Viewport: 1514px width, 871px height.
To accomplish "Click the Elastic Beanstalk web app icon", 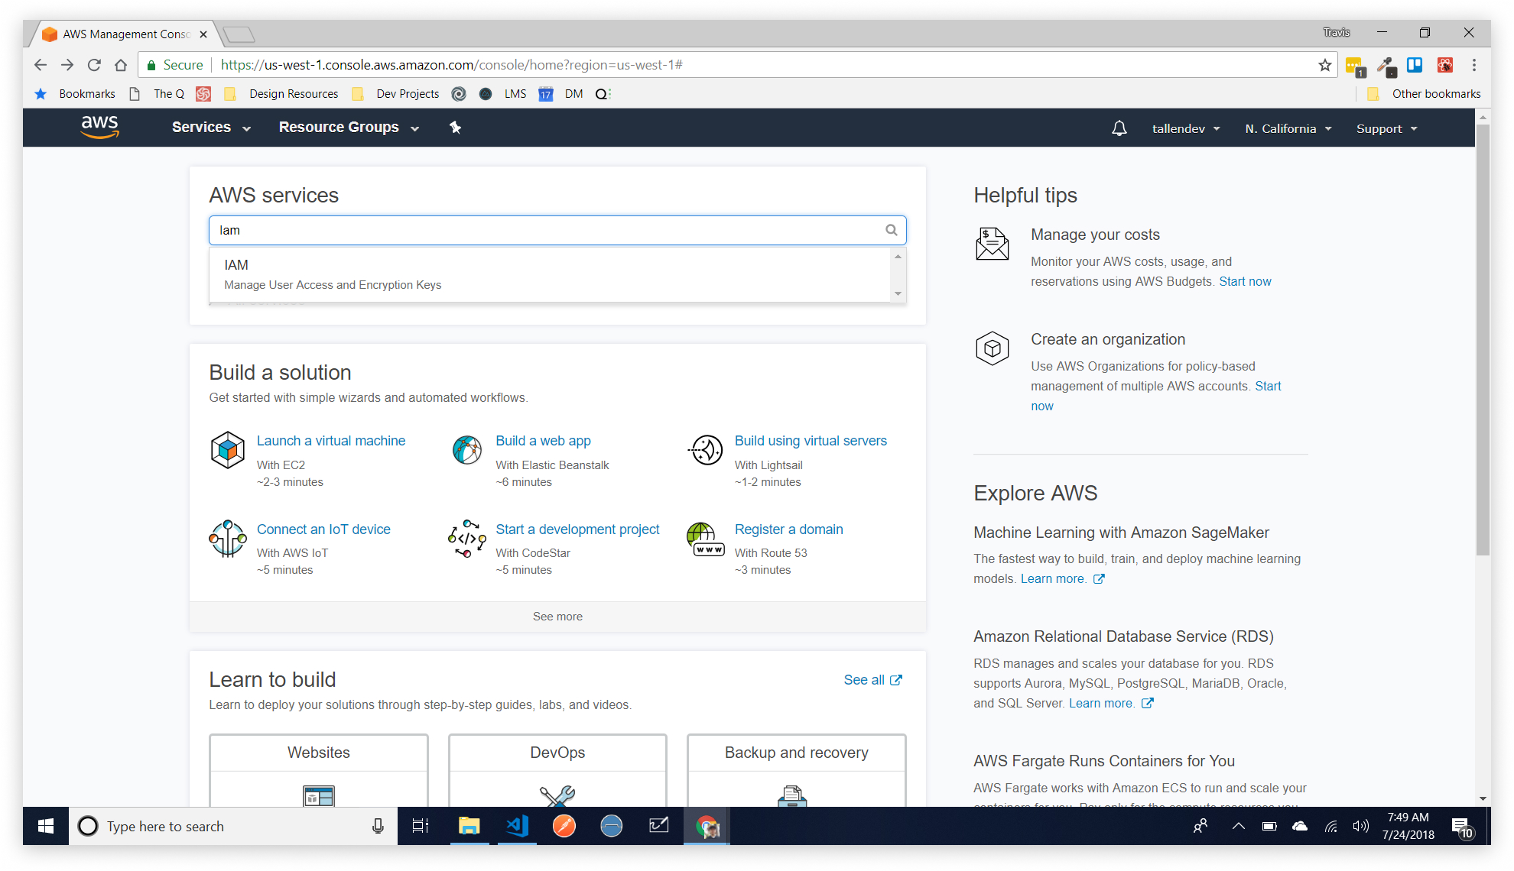I will pos(466,450).
